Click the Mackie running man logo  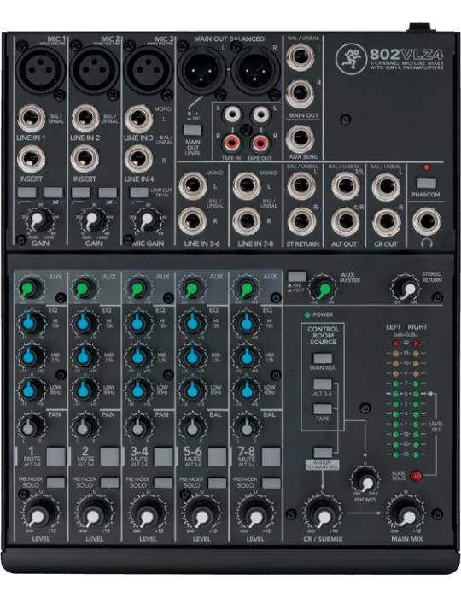351,58
